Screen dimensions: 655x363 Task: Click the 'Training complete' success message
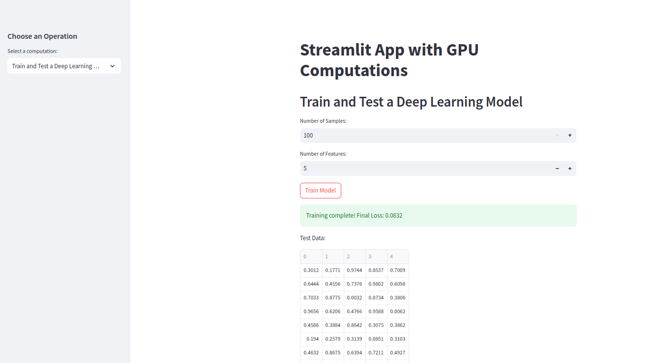(x=438, y=215)
